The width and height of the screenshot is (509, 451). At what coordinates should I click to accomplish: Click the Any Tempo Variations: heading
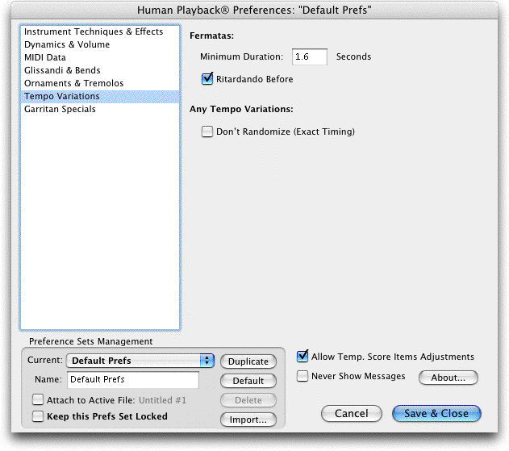point(241,109)
